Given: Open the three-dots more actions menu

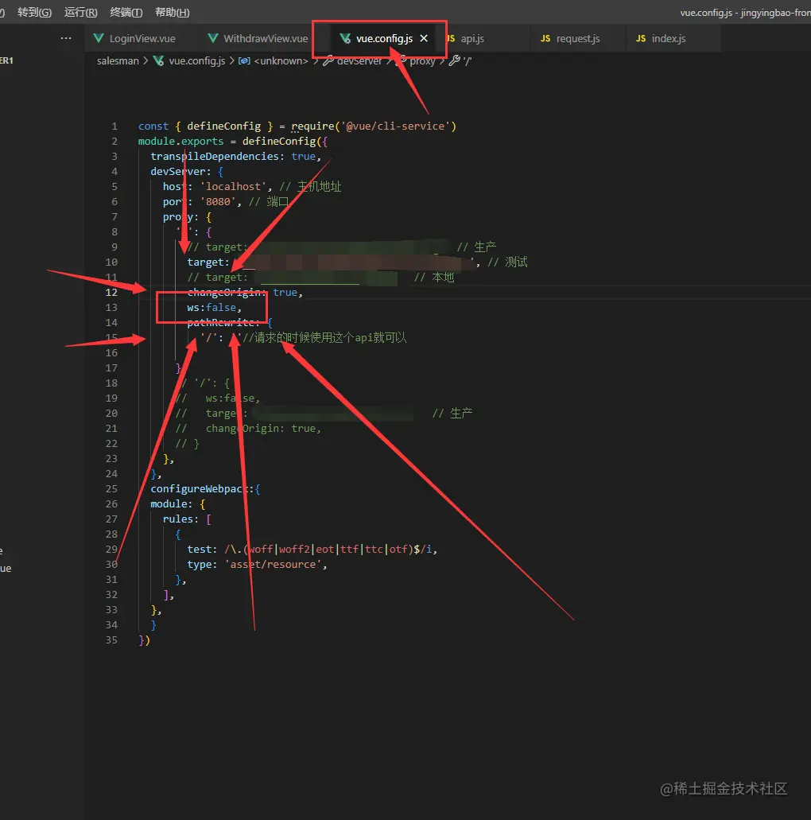Looking at the screenshot, I should 66,38.
